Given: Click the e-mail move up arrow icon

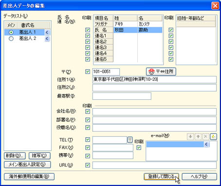Looking at the screenshot, I should (198, 137).
